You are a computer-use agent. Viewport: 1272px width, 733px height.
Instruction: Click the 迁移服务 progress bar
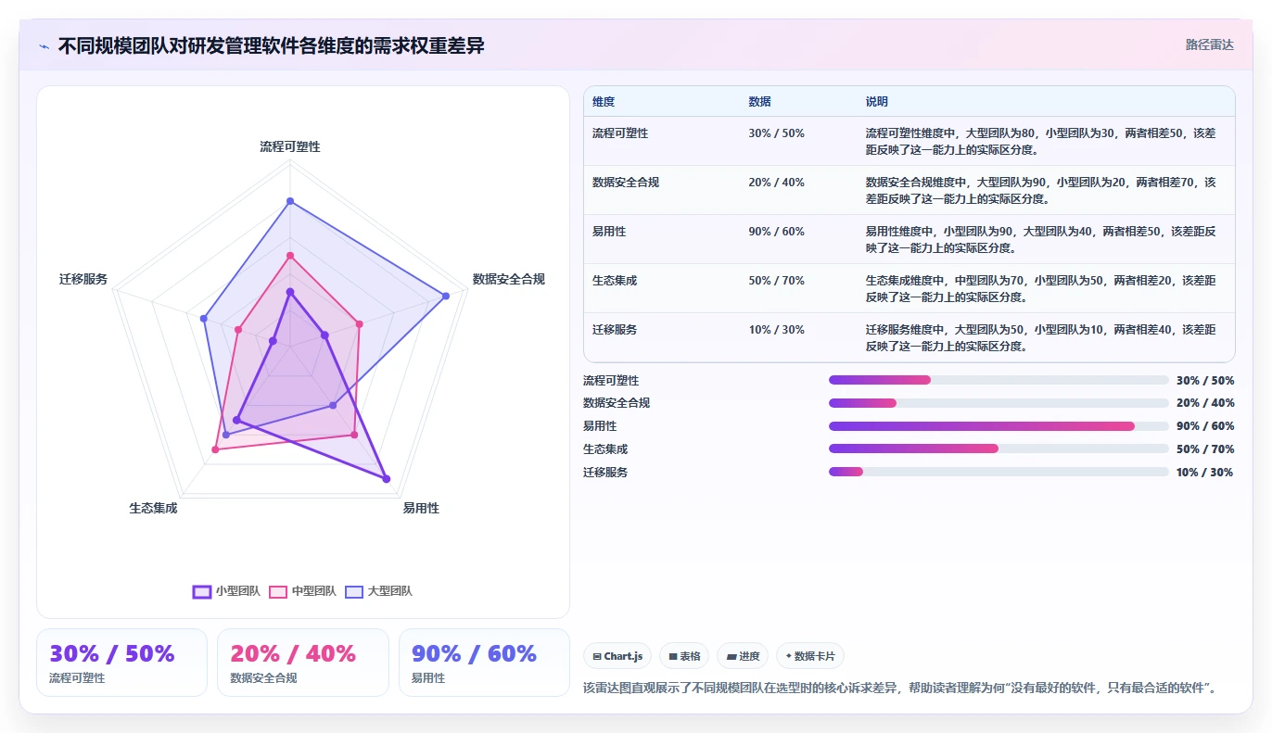click(999, 472)
